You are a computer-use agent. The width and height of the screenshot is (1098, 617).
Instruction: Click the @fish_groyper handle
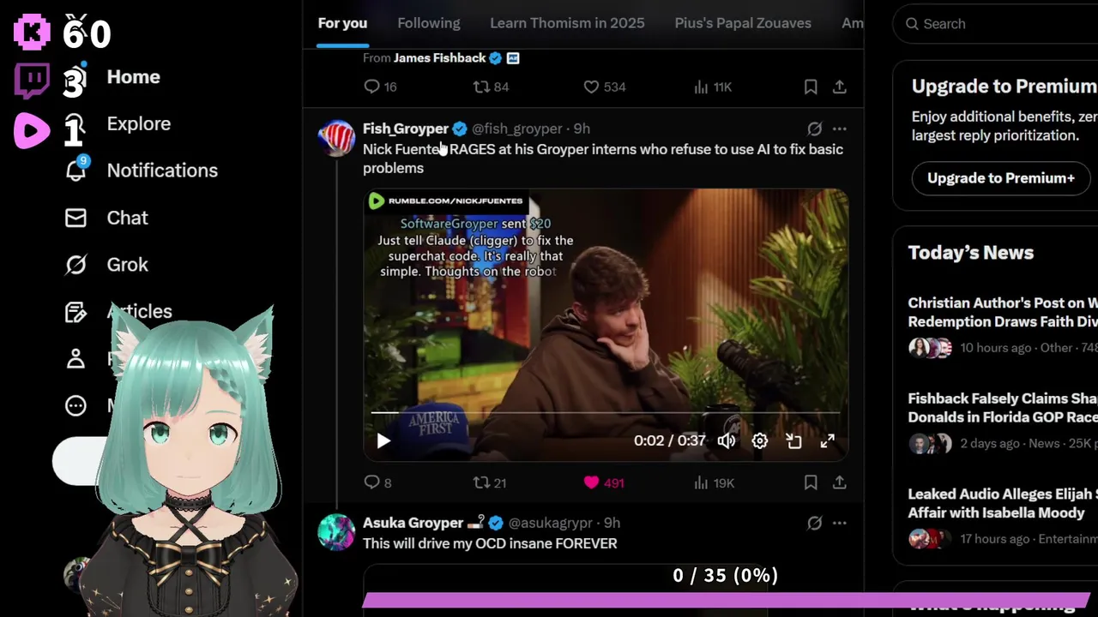point(517,129)
